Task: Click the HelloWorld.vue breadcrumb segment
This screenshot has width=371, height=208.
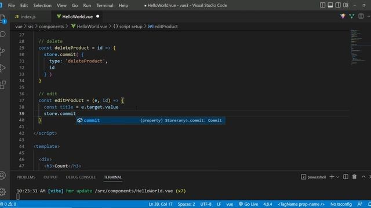Action: click(89, 27)
